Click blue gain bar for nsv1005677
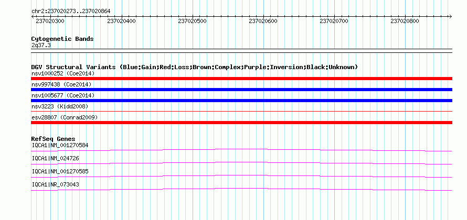 pos(241,101)
